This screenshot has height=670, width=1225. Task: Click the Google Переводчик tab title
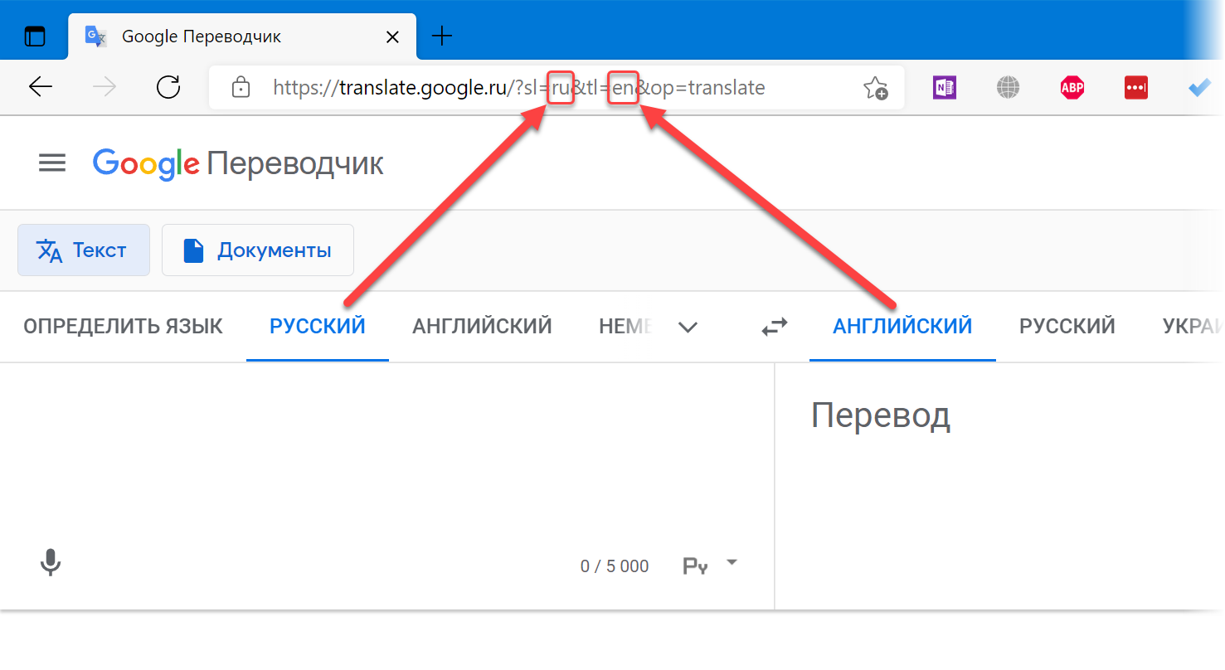202,36
